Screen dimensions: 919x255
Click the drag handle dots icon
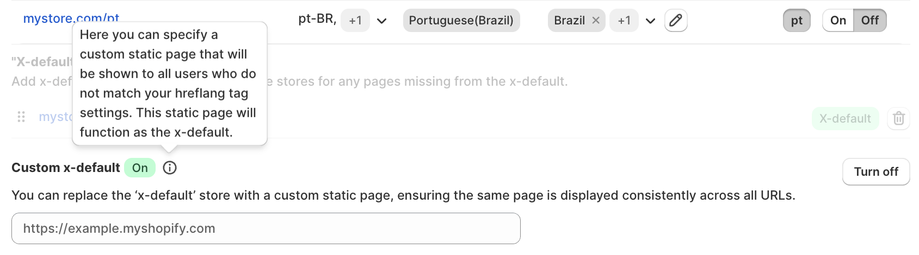pos(21,117)
